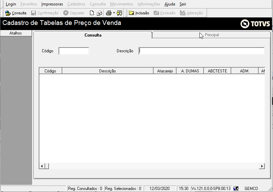
Task: Click the grid's left scroll arrow
Action: (42, 166)
